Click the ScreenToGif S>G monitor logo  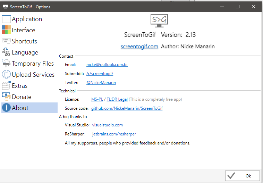[x=159, y=21]
